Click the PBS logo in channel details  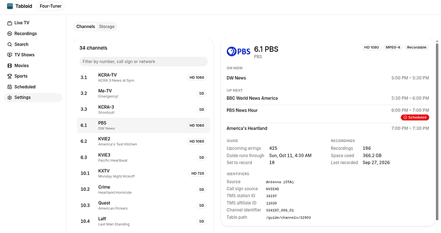tap(238, 52)
